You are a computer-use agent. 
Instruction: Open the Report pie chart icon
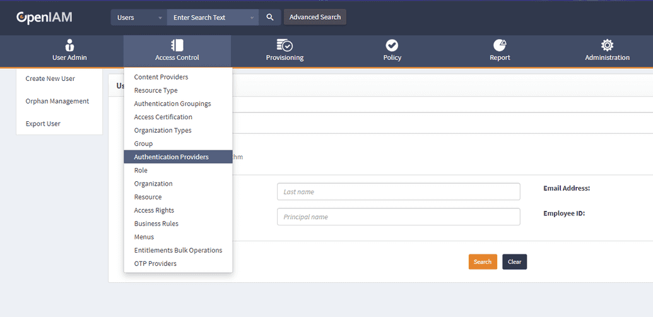[500, 45]
